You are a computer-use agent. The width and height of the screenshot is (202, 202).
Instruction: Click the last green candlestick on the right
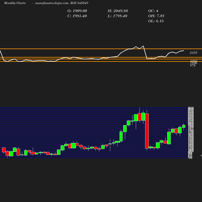(184, 126)
